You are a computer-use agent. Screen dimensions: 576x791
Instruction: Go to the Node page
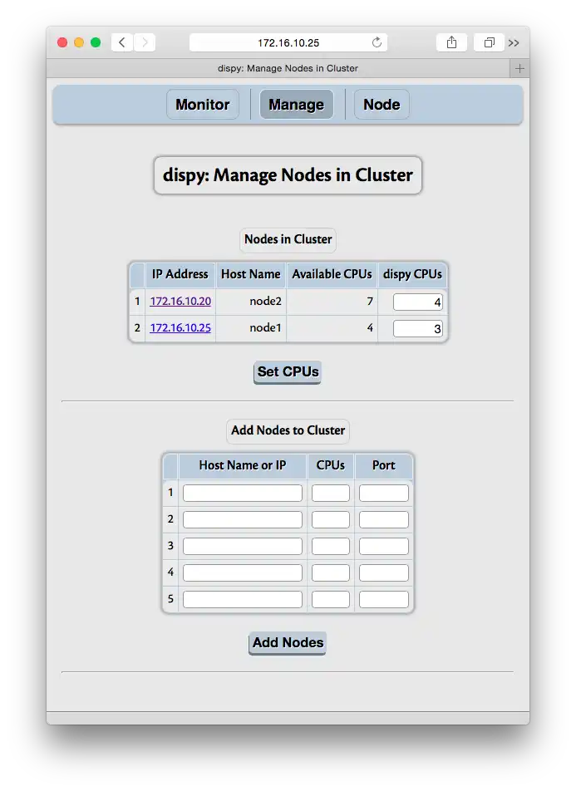tap(382, 105)
